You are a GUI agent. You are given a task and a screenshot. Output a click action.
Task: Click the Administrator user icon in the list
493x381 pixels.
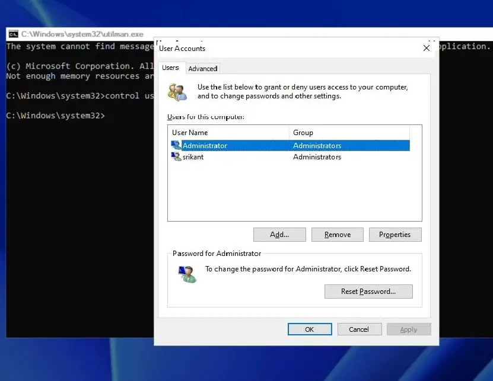(176, 145)
